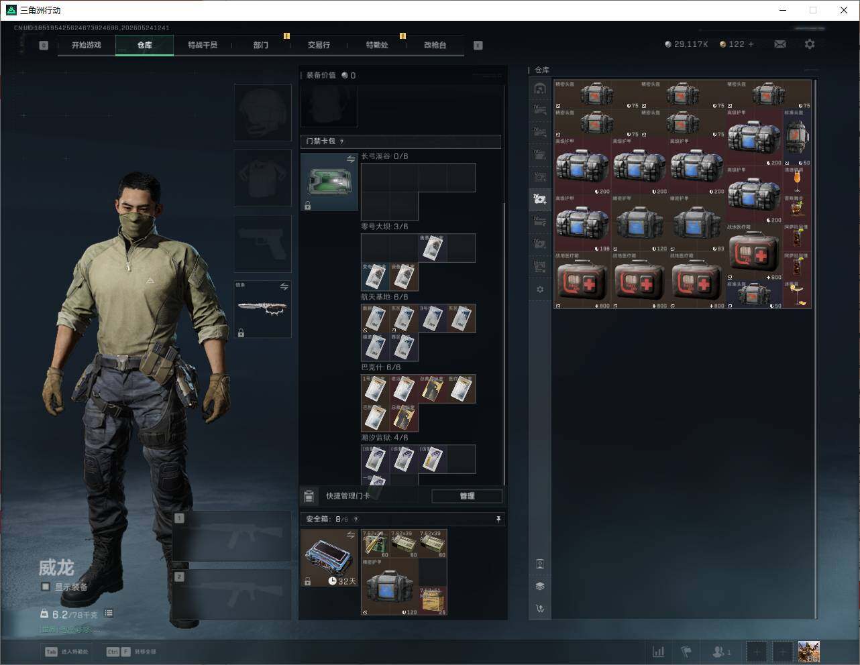Select primary weapon slot 2
Image resolution: width=860 pixels, height=665 pixels.
(x=231, y=595)
